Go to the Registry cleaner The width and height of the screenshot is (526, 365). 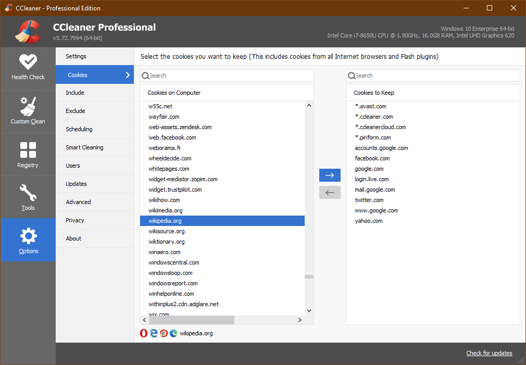point(28,155)
